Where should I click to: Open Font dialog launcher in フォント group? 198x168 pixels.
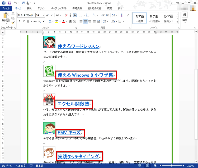tap(76, 28)
